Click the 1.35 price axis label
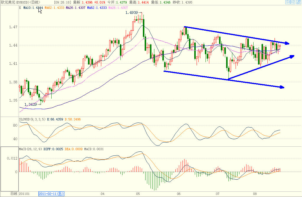The width and height of the screenshot is (302, 197). tap(13, 100)
